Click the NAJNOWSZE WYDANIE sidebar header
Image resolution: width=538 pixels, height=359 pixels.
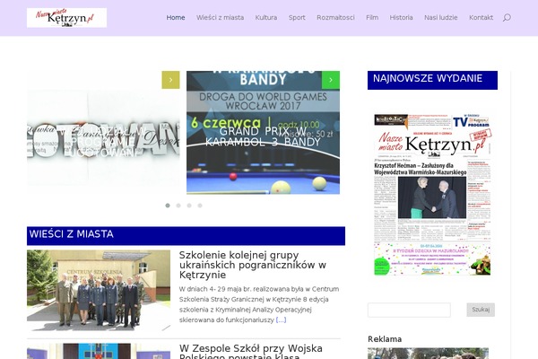pyautogui.click(x=432, y=80)
